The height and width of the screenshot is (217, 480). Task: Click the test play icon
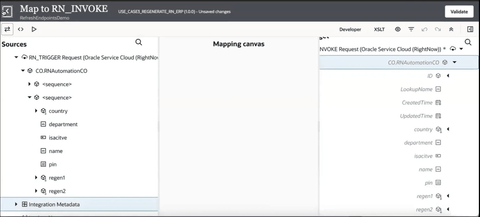(x=34, y=29)
